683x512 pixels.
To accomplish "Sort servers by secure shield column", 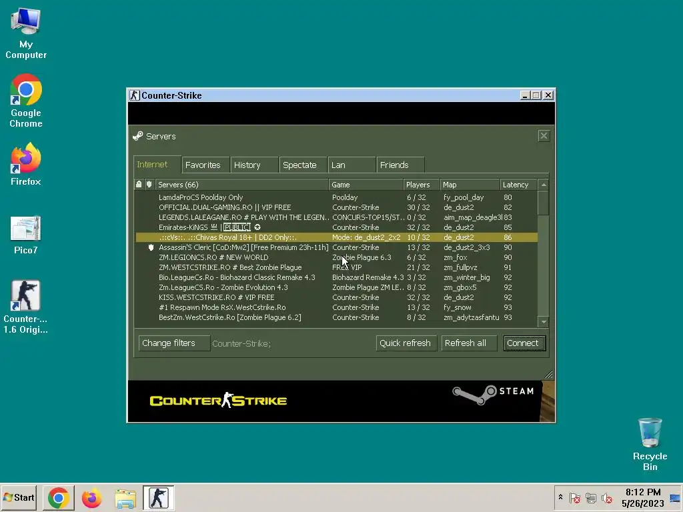I will tap(149, 185).
